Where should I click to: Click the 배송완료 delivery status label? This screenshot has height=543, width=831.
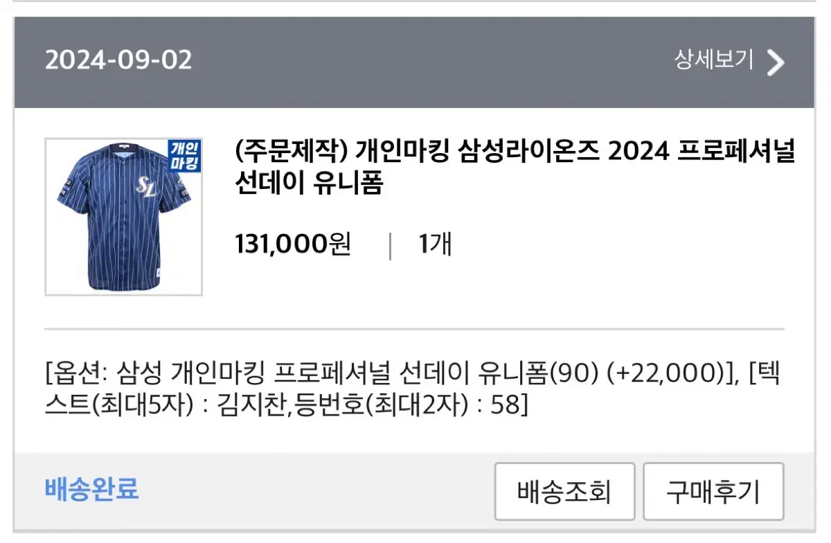click(x=92, y=489)
